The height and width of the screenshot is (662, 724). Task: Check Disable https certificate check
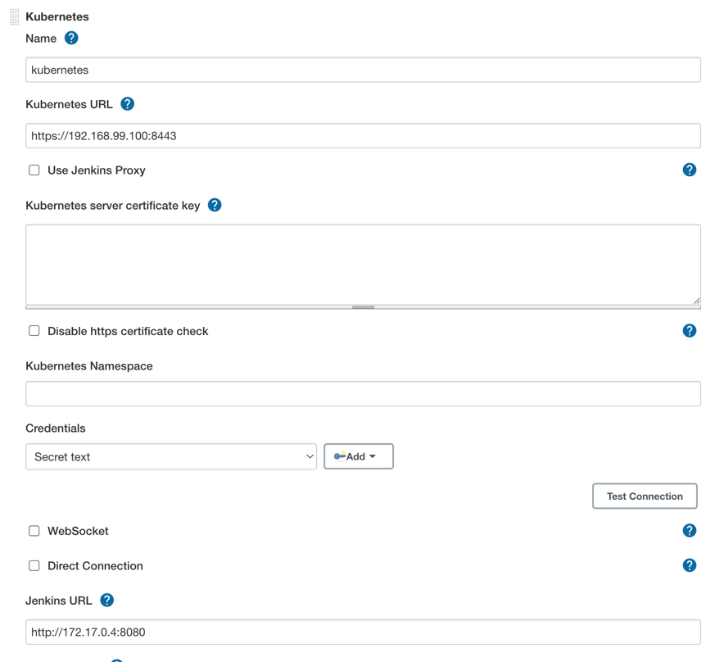click(x=34, y=330)
